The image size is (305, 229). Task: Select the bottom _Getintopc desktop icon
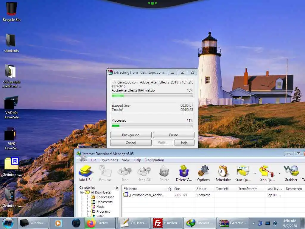11,198
